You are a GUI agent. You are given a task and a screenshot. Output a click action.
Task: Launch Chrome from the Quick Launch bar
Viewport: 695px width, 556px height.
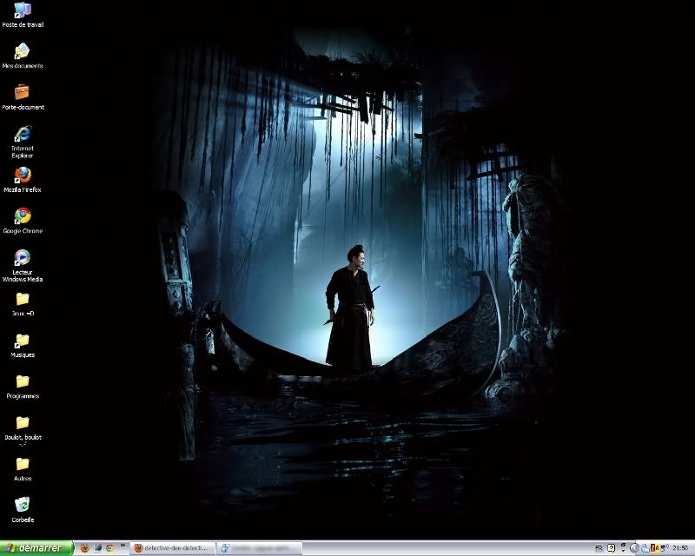pyautogui.click(x=110, y=548)
